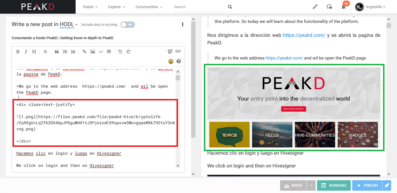Open first peakd.com link in preview
This screenshot has height=193, width=397.
coord(304,35)
